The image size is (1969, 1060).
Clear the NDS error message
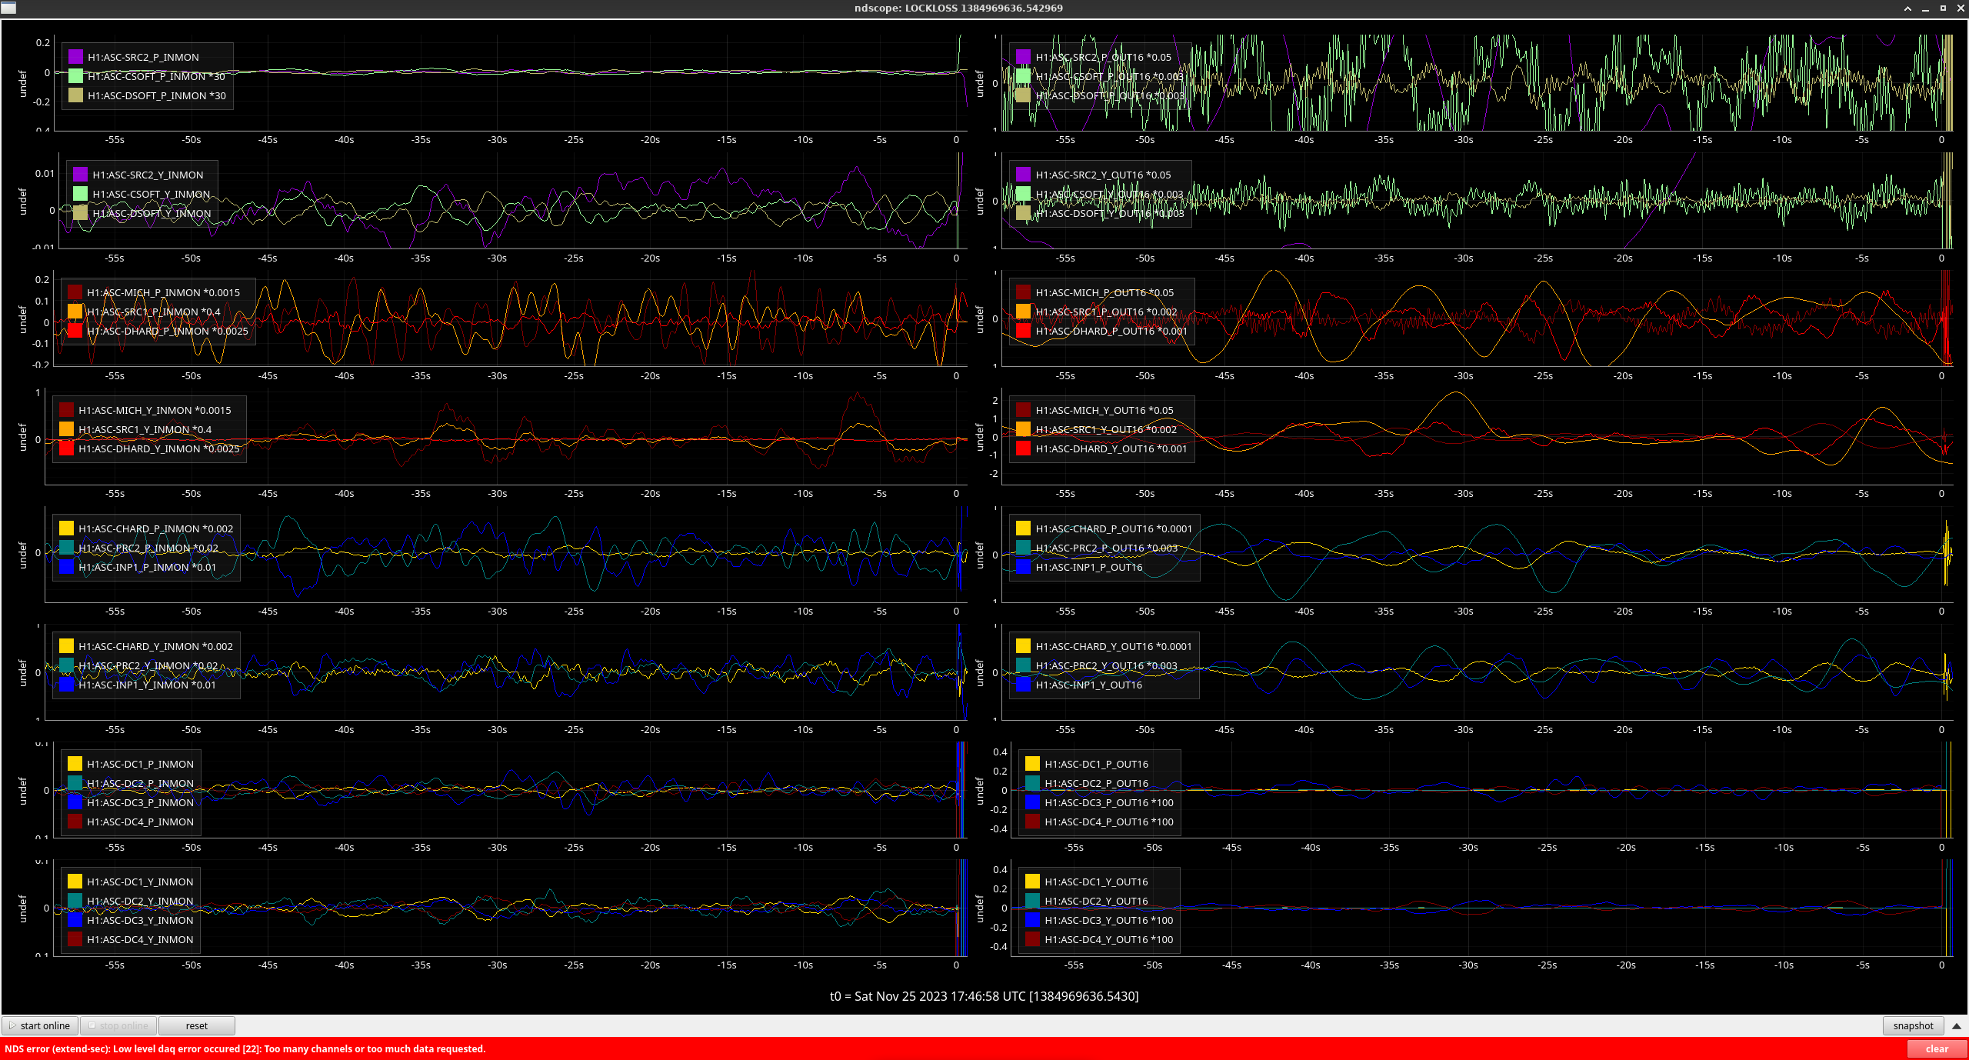(1936, 1048)
